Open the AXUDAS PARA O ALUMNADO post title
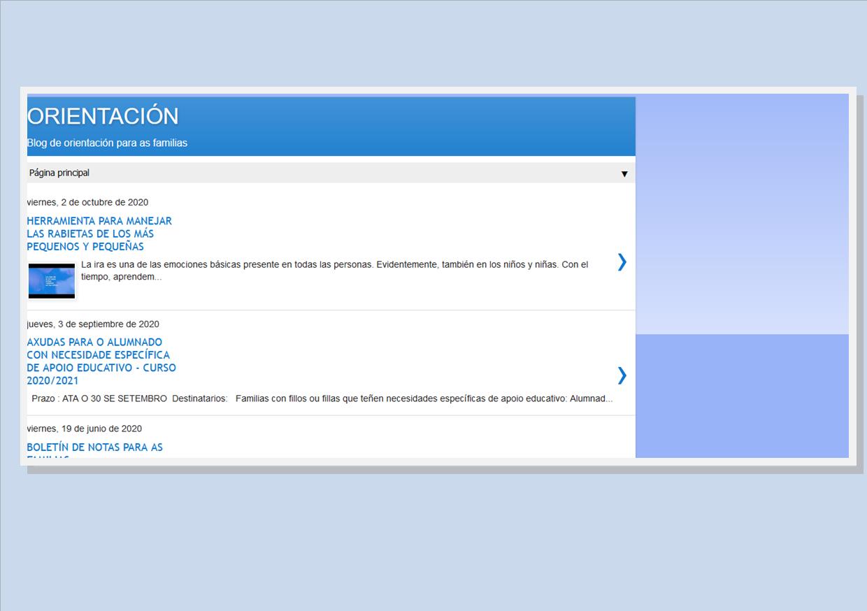This screenshot has height=611, width=867. coord(101,361)
